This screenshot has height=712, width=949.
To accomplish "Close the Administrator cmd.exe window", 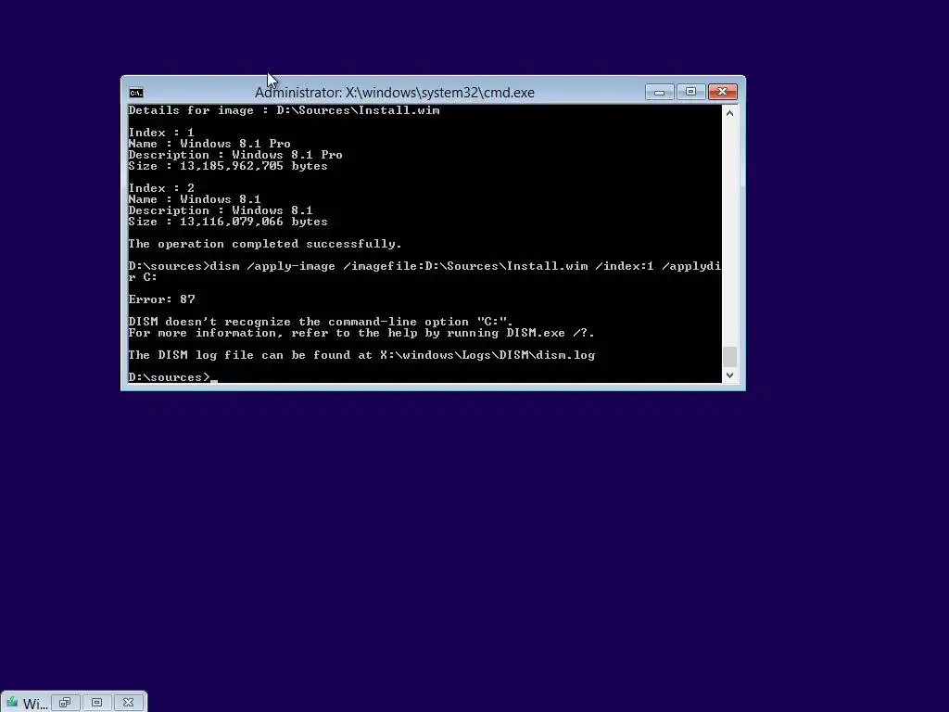I will pos(722,92).
